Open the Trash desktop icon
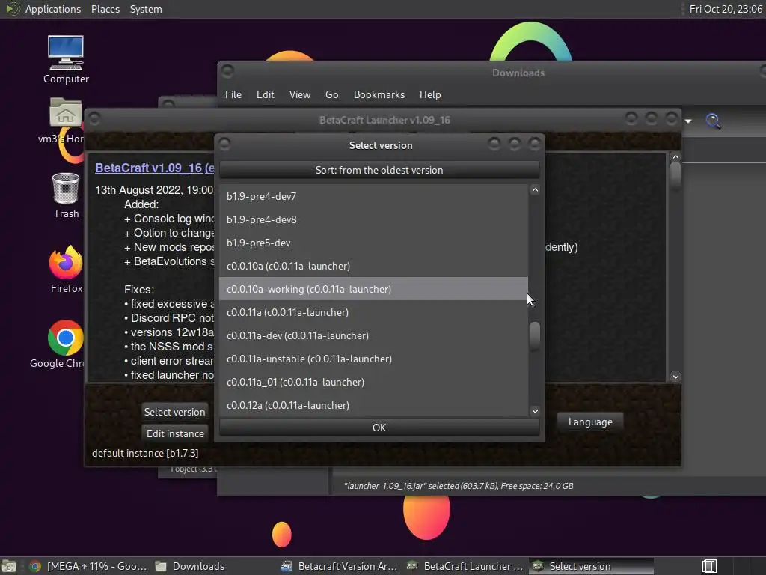Viewport: 766px width, 575px height. [x=66, y=195]
